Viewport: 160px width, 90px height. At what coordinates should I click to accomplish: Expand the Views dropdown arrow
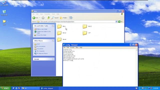[73, 18]
